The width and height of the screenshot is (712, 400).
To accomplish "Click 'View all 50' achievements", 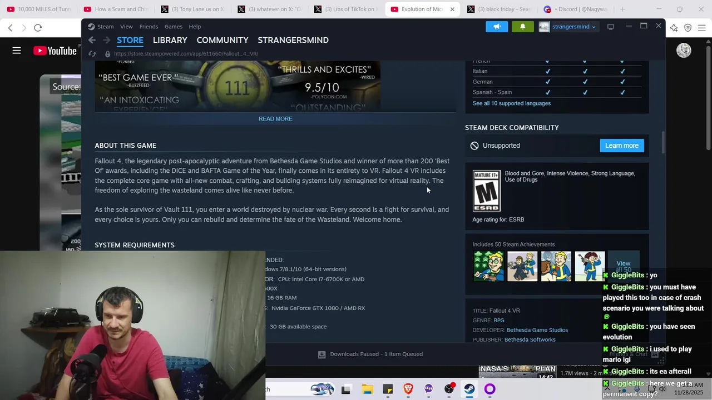I will [x=623, y=267].
